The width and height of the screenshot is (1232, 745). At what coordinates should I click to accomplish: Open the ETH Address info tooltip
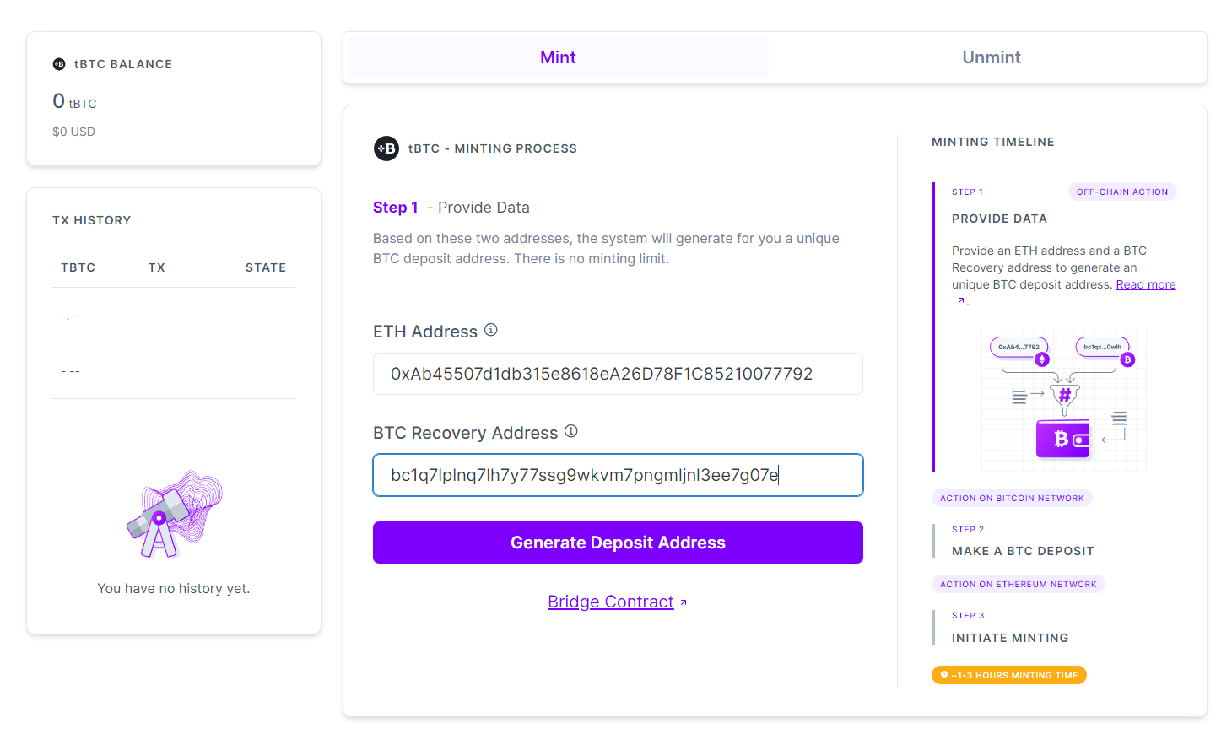(491, 330)
